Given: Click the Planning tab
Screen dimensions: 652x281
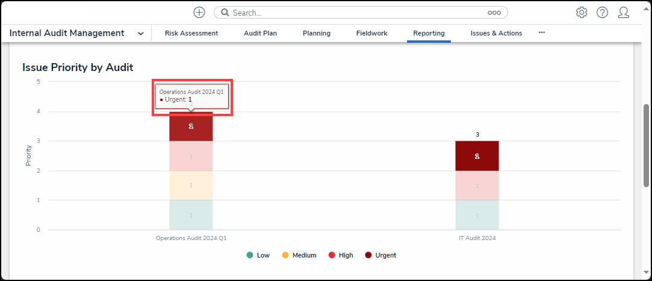Looking at the screenshot, I should click(317, 33).
